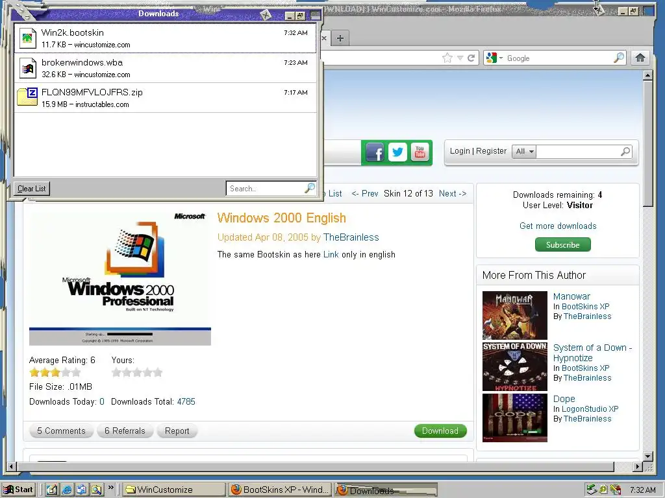The width and height of the screenshot is (665, 498).
Task: Rate the skin with the fifth Yours star
Action: pyautogui.click(x=158, y=373)
